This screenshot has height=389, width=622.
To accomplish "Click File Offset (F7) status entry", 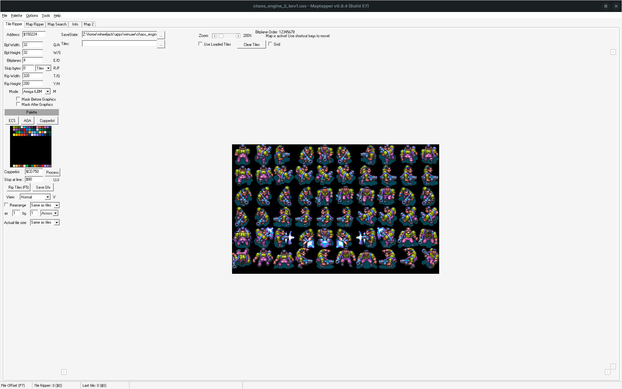I will point(13,385).
